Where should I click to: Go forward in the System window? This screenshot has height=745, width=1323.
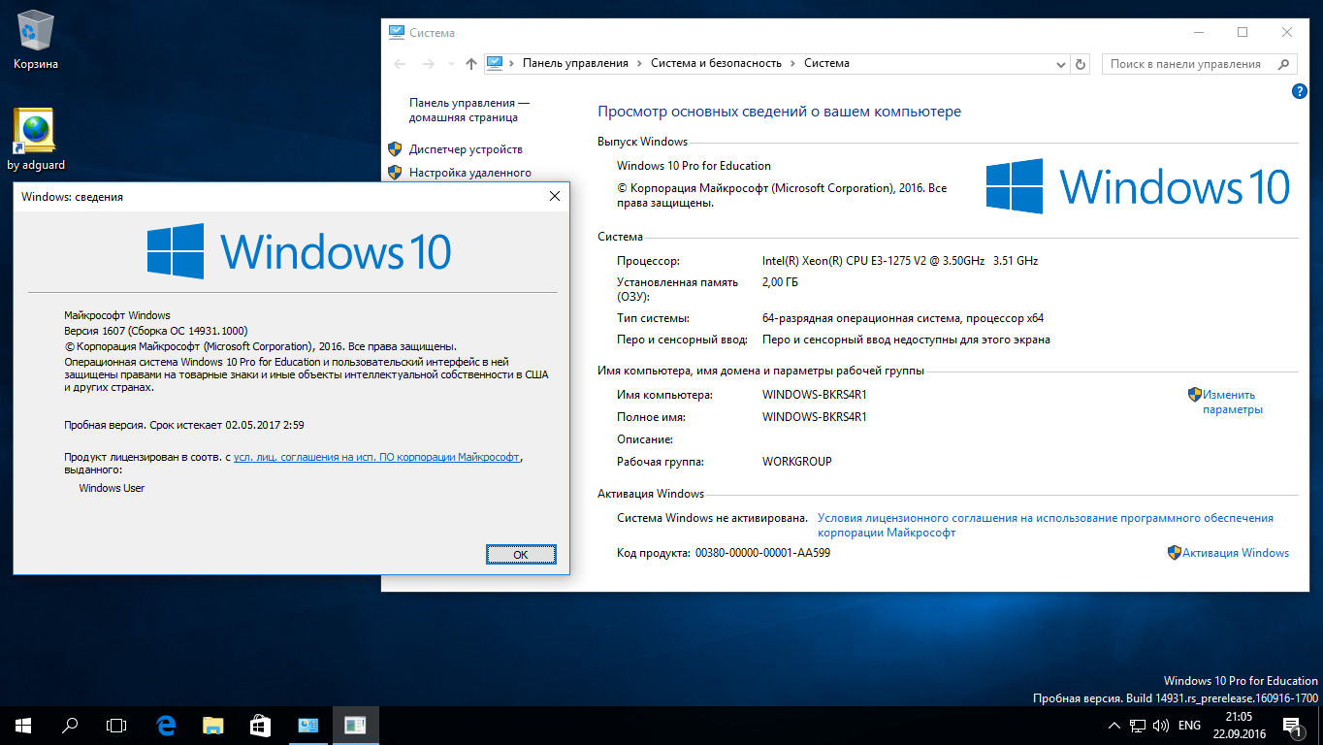(x=428, y=64)
